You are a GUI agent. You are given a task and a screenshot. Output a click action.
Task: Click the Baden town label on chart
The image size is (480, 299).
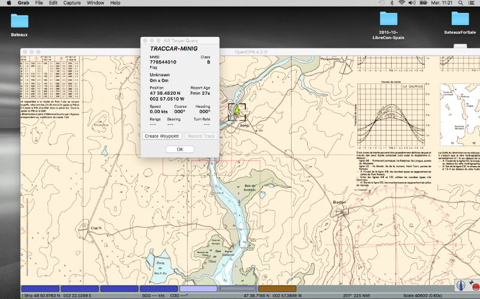[340, 202]
